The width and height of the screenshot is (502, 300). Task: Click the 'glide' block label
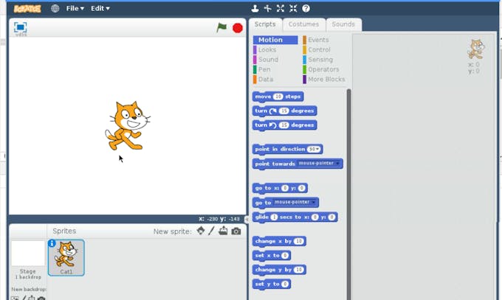pos(262,217)
